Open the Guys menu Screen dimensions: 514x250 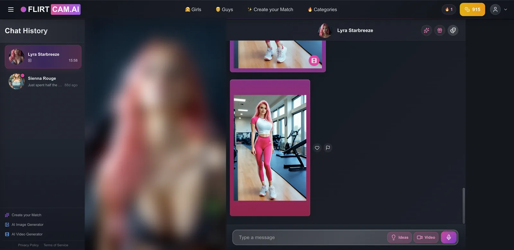[x=224, y=10]
